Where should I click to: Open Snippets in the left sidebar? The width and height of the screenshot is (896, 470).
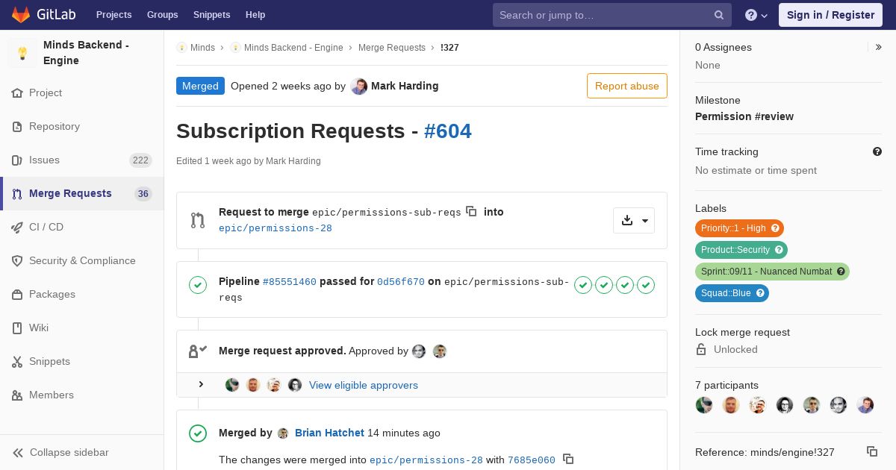tap(82, 361)
